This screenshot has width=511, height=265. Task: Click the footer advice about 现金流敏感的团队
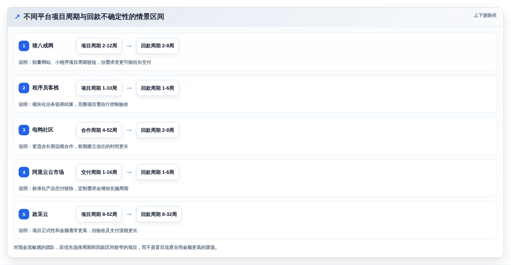click(117, 247)
